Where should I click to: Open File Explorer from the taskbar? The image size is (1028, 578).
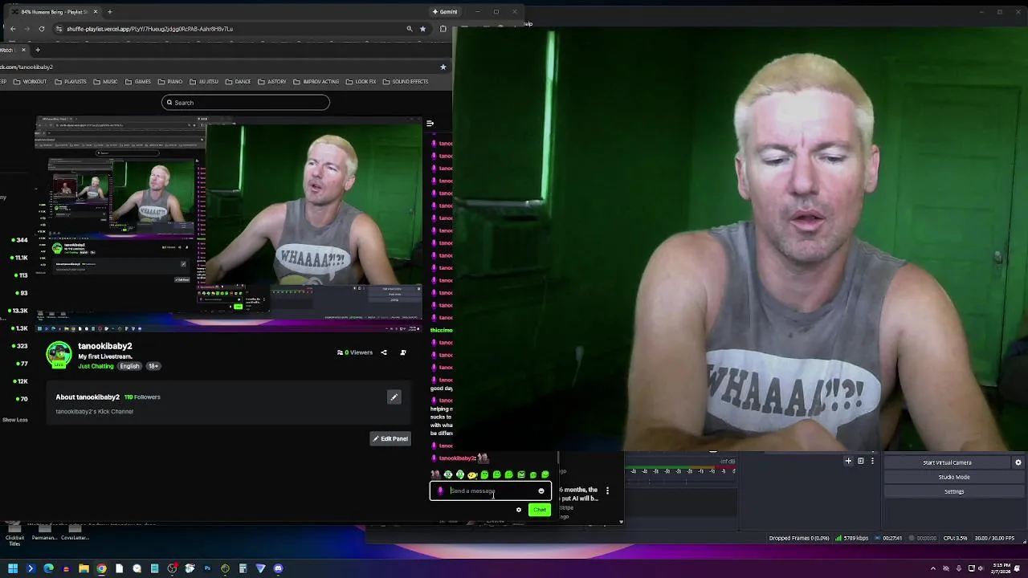[84, 568]
